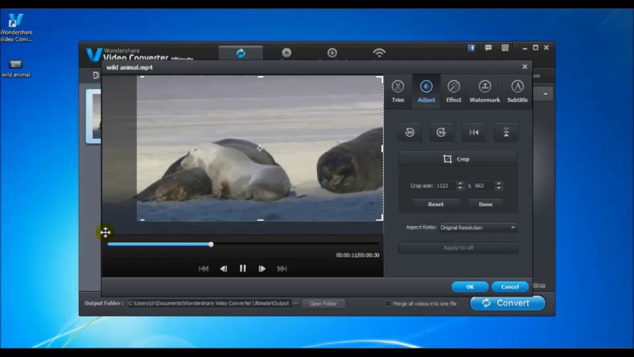Expand the Aspect Ratio dropdown
This screenshot has width=634, height=357.
[513, 228]
